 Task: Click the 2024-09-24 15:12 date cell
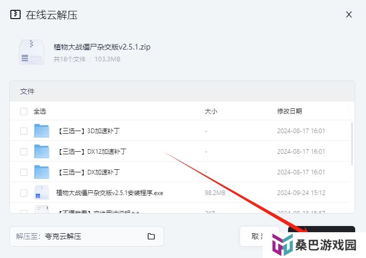click(301, 193)
